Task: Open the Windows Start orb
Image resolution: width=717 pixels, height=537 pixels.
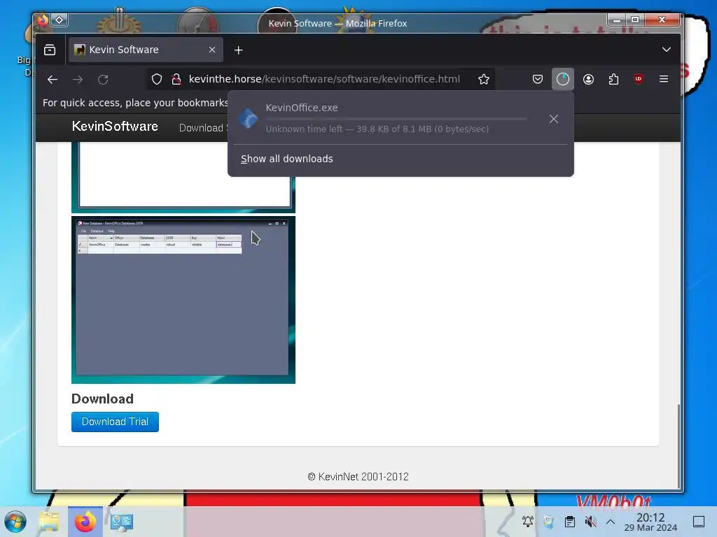Action: 15,522
